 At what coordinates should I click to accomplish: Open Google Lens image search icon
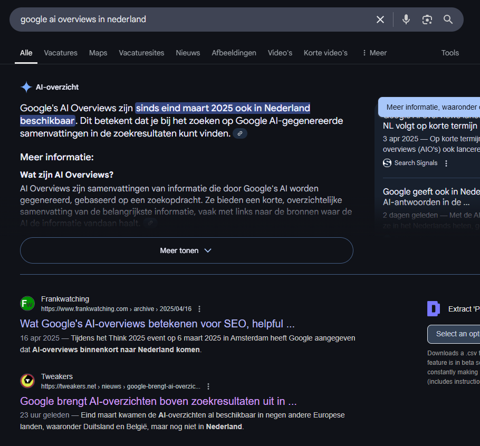coord(427,20)
